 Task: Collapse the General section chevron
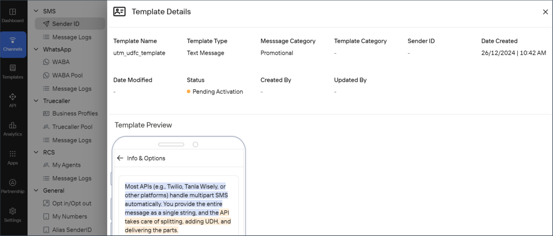click(x=36, y=190)
